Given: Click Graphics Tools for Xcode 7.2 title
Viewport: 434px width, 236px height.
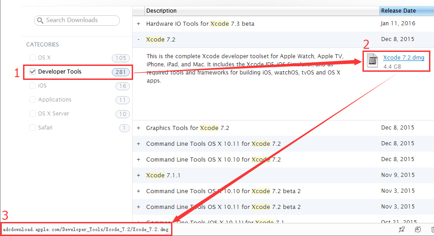Looking at the screenshot, I should [188, 128].
